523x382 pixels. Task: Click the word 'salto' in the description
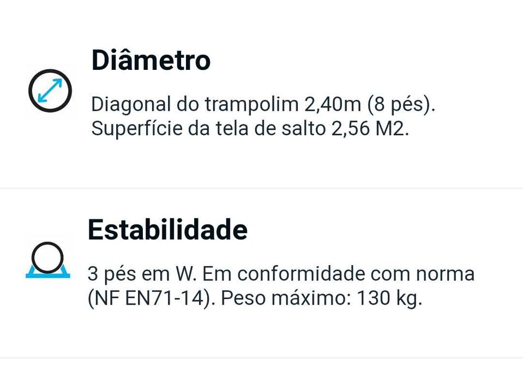click(x=303, y=128)
